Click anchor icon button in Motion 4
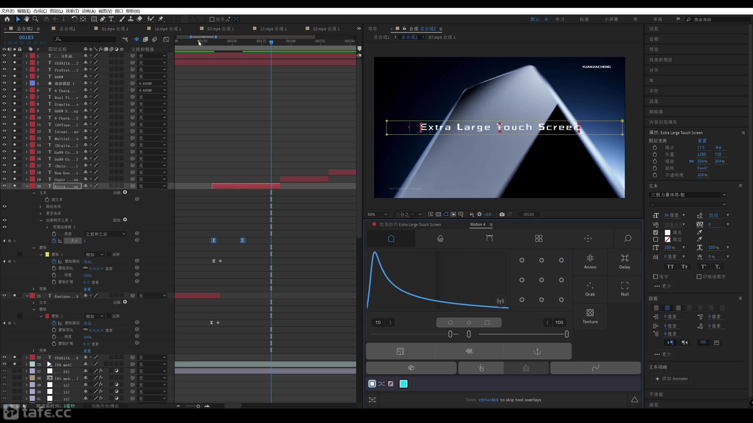753x423 pixels. [537, 351]
